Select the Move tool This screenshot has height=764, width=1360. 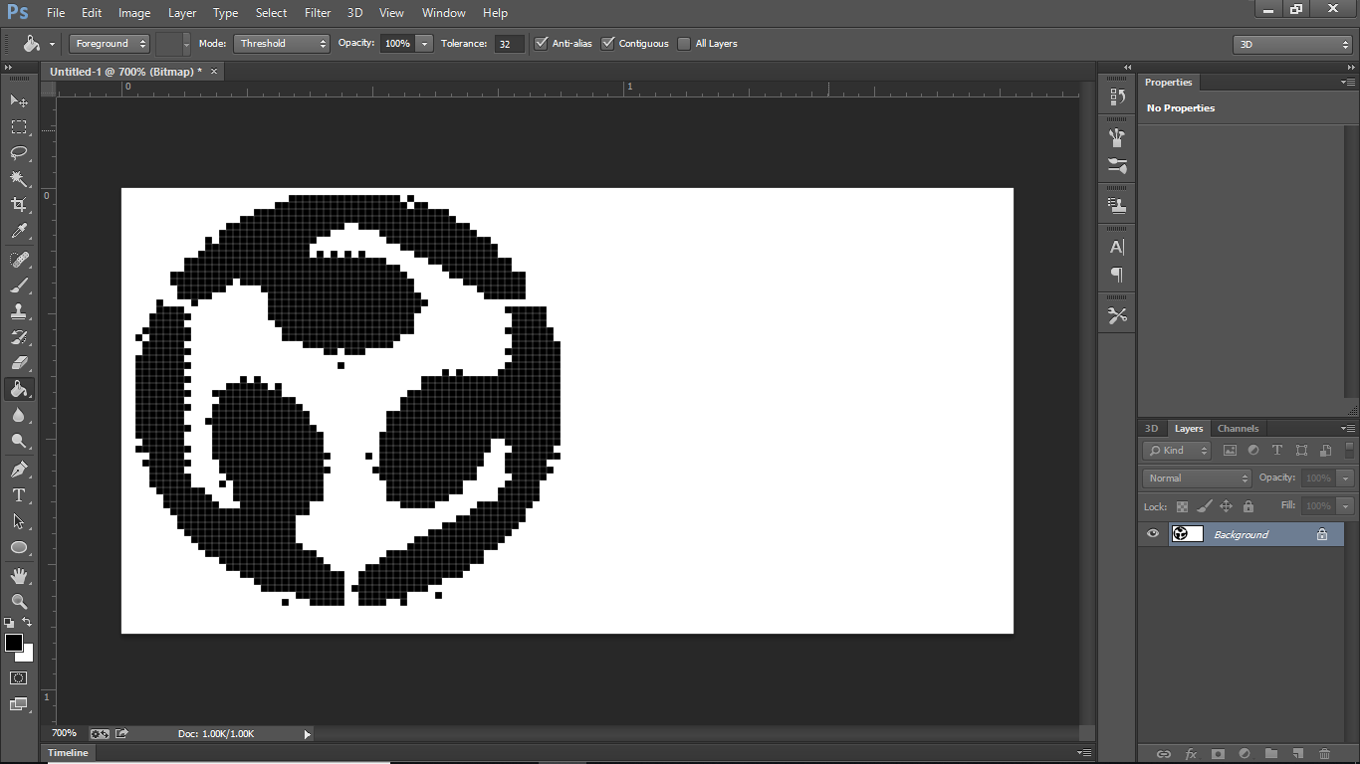coord(19,100)
